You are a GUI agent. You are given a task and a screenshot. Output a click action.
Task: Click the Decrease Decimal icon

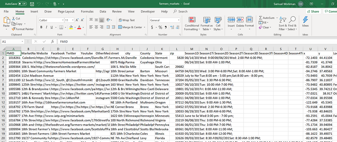click(x=178, y=27)
